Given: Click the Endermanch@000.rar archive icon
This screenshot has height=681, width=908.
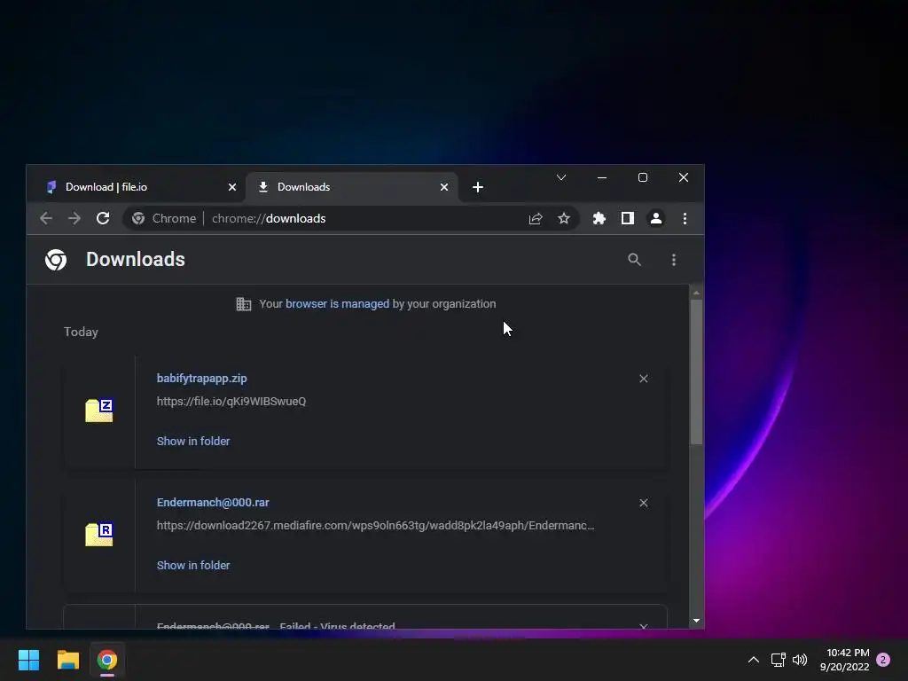Looking at the screenshot, I should [x=99, y=534].
